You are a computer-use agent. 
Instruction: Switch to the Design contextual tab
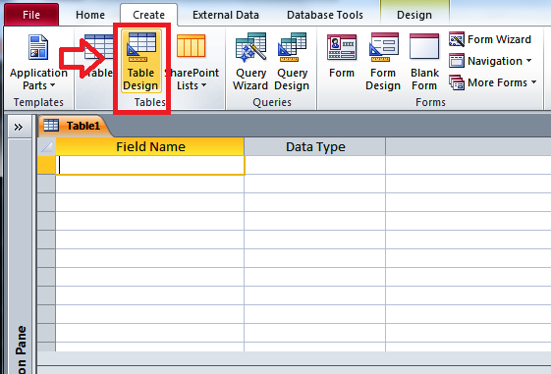pos(414,15)
